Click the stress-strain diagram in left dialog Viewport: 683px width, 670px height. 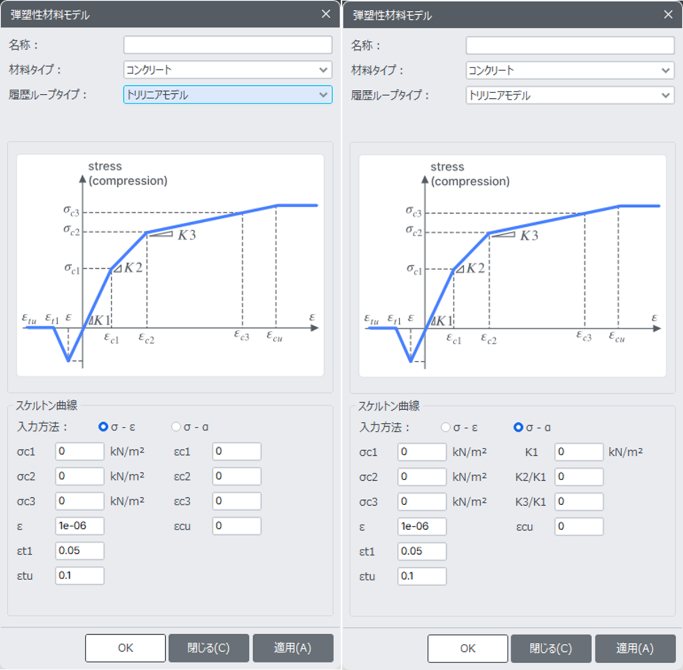click(x=170, y=265)
